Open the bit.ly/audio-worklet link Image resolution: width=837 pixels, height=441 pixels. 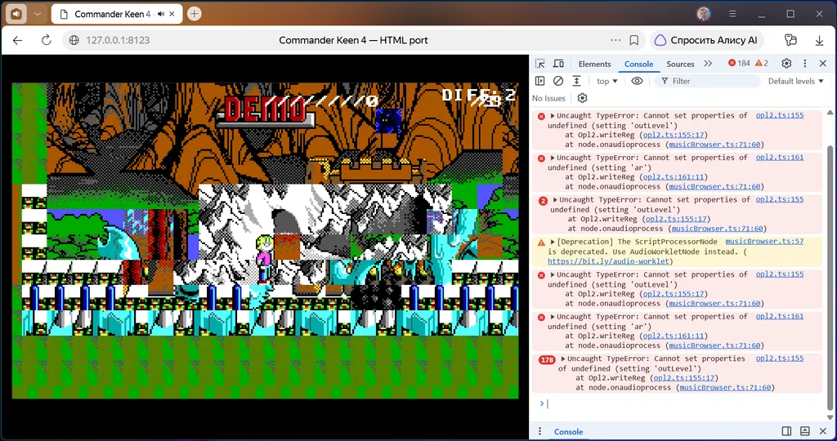[608, 261]
